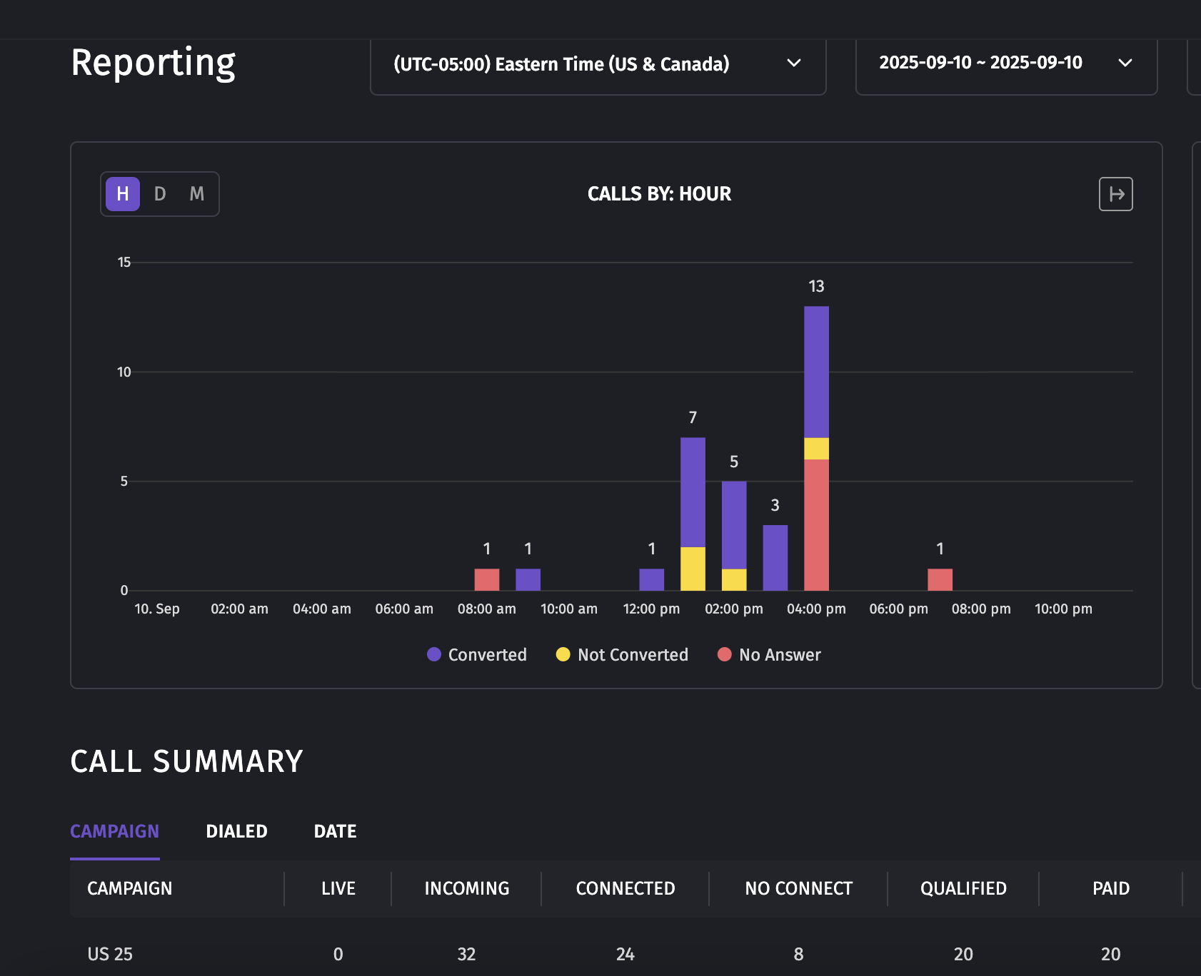
Task: Switch to the DIALED tab
Action: (x=236, y=832)
